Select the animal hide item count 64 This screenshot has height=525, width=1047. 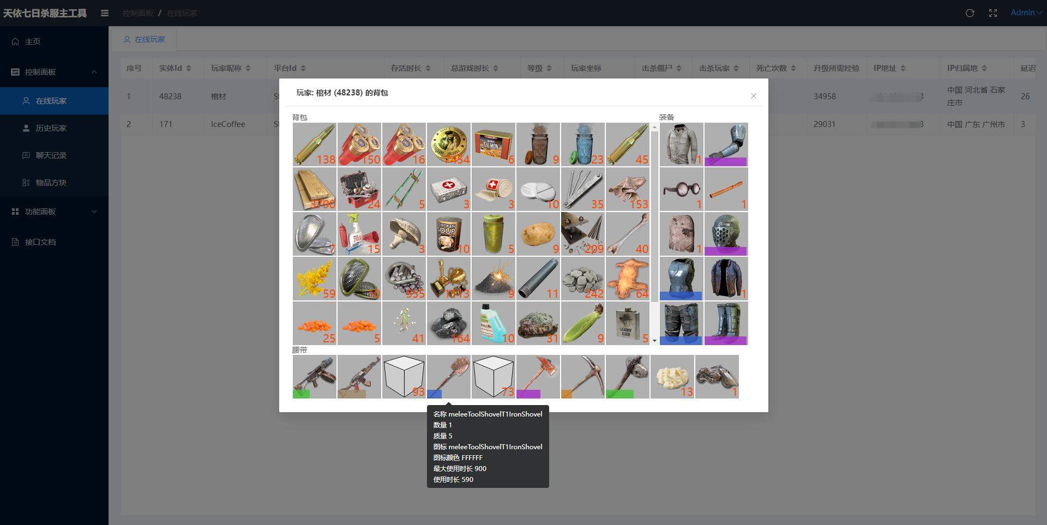(x=628, y=279)
